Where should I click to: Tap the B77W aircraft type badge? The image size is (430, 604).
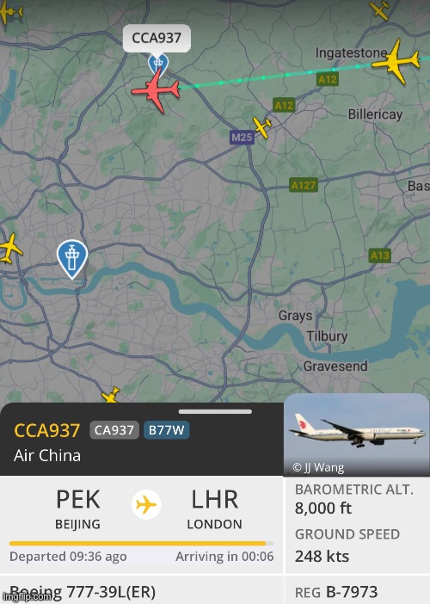[x=166, y=430]
